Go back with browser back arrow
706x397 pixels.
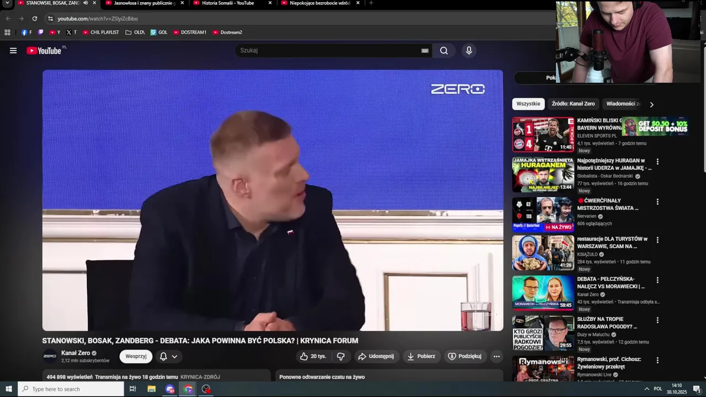pyautogui.click(x=8, y=19)
